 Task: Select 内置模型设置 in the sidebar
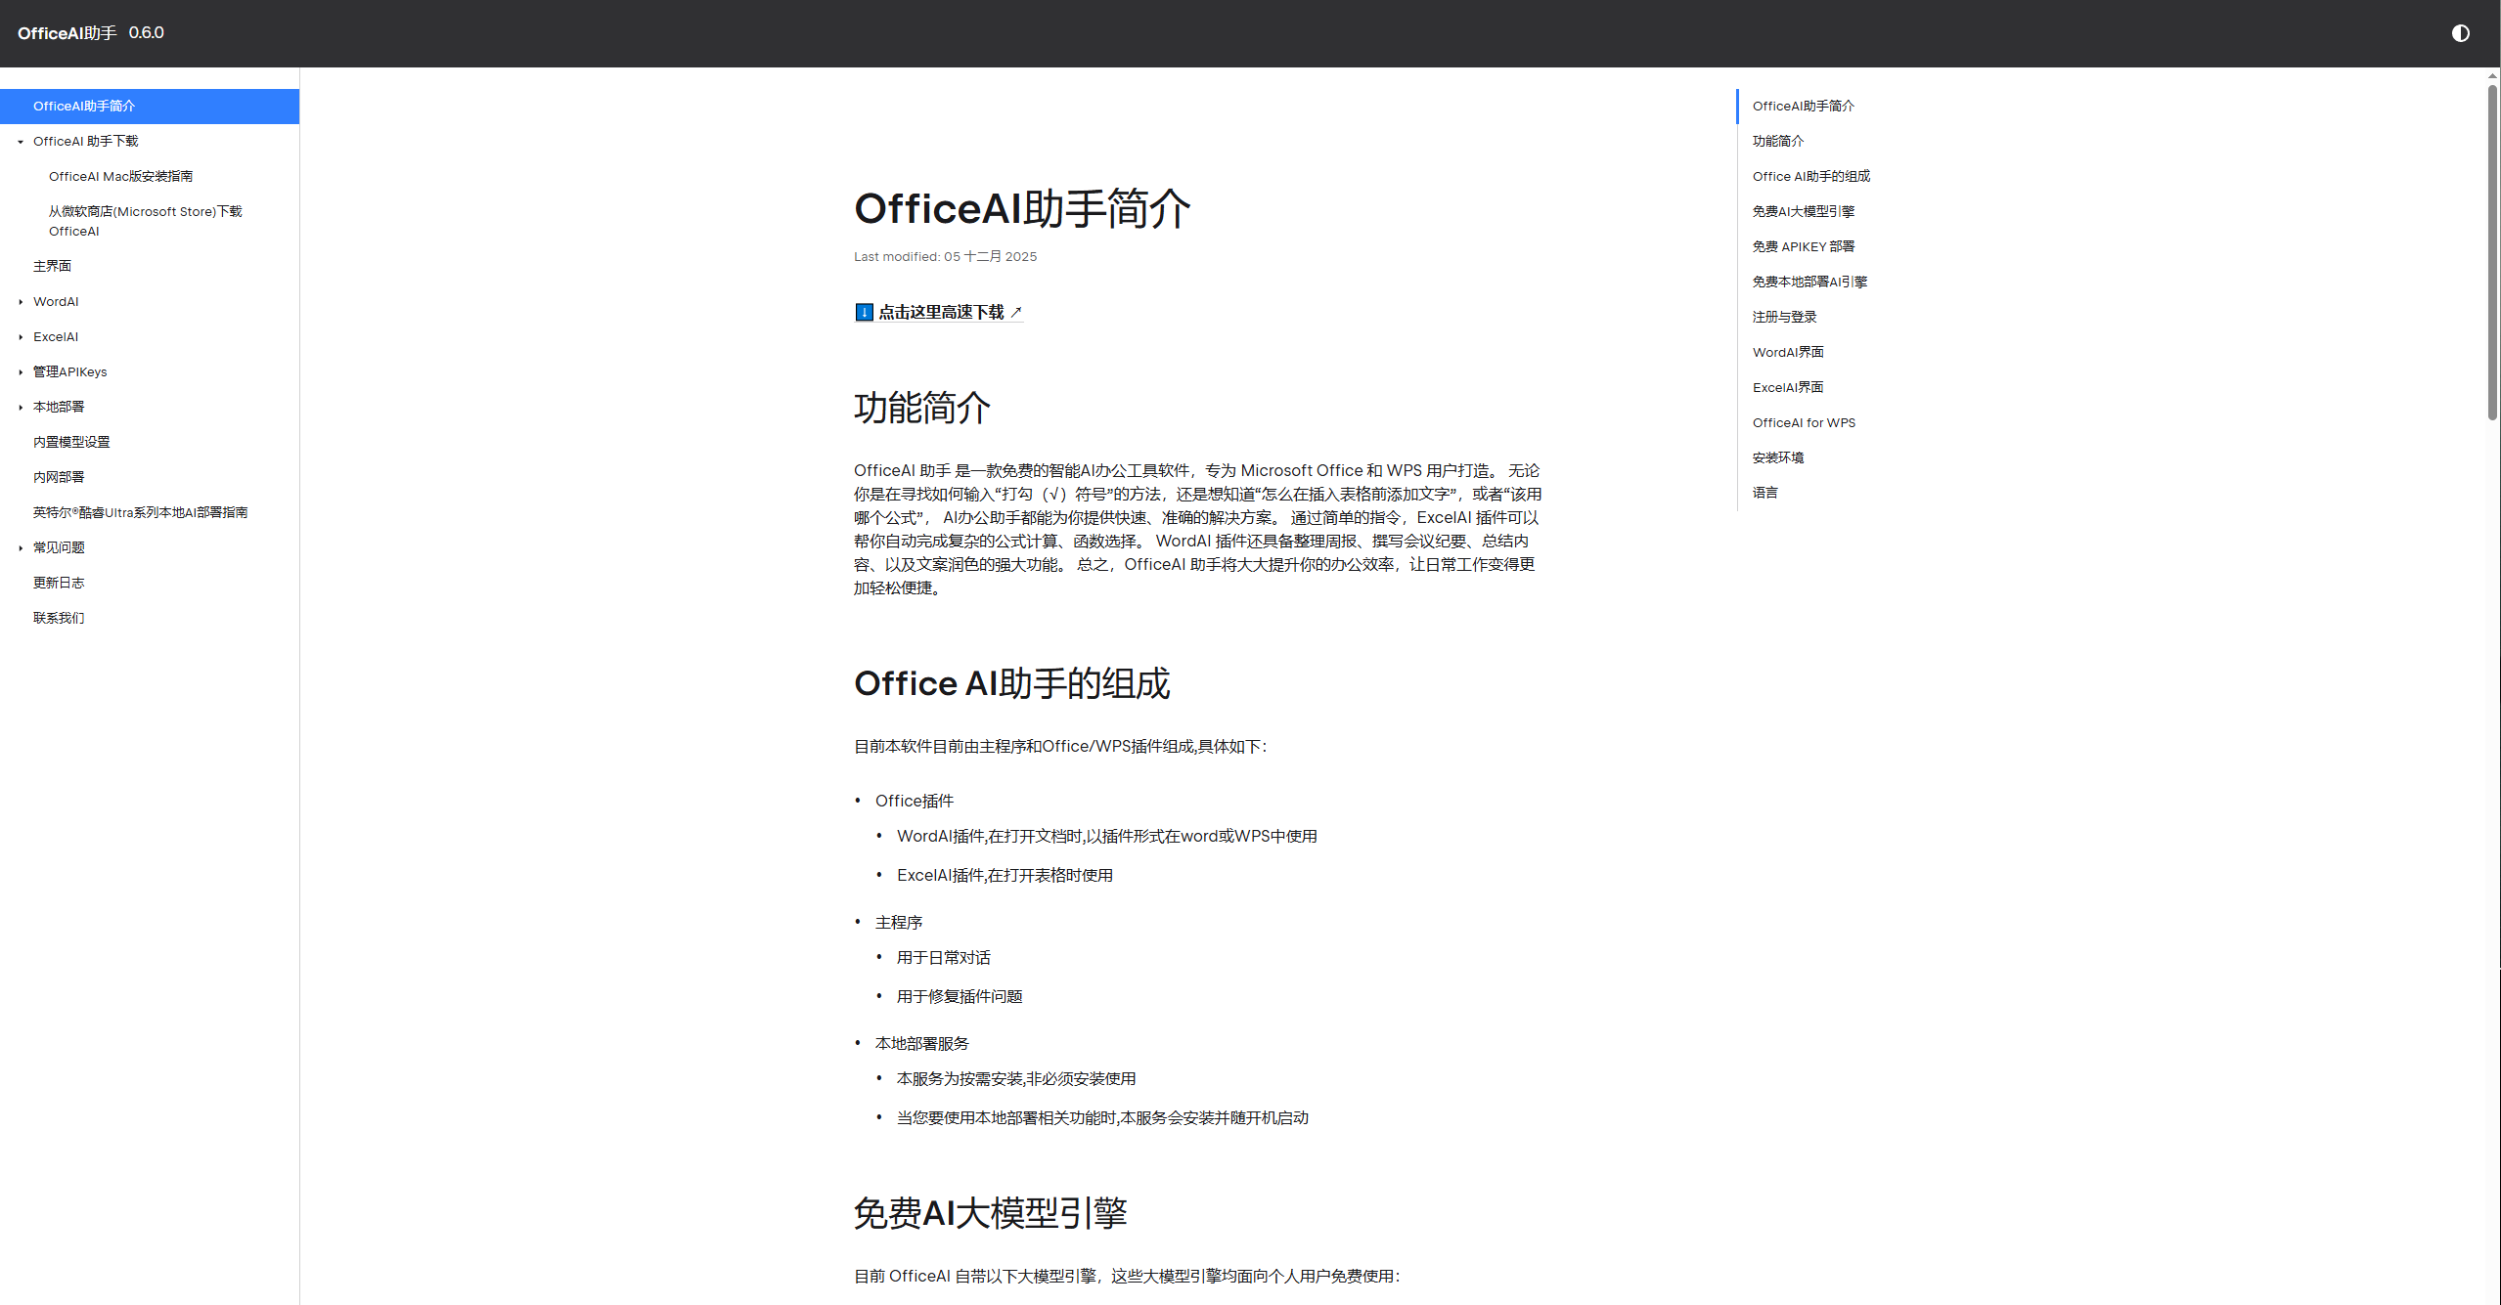click(x=71, y=442)
